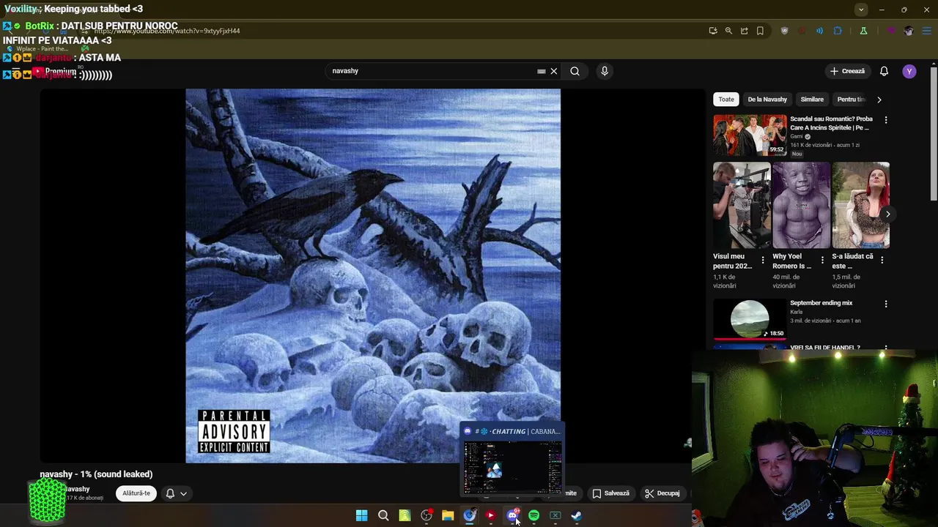Click the install app icon in address bar

(713, 31)
